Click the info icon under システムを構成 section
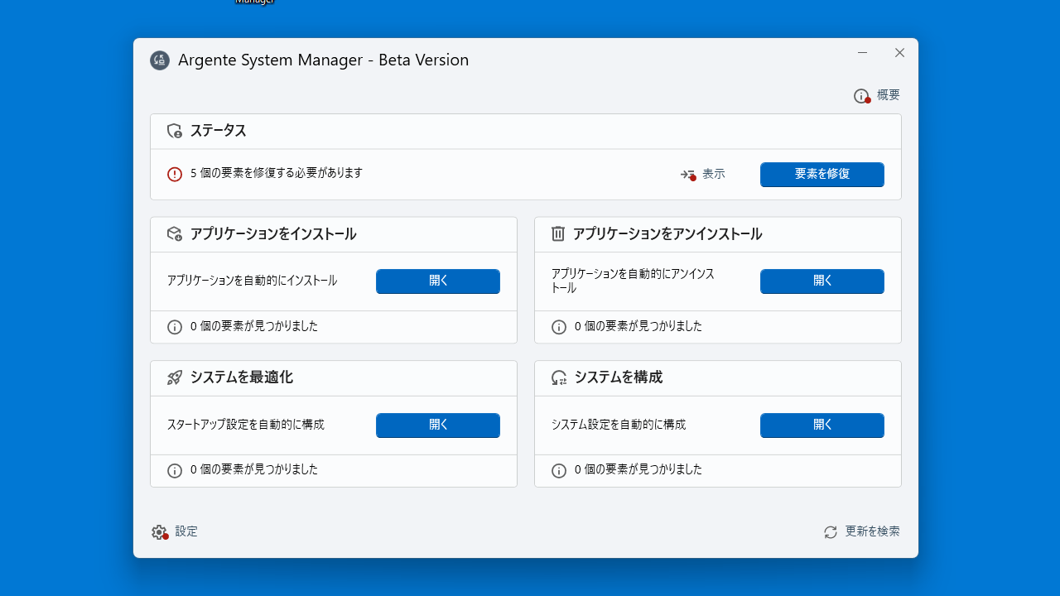Screen dimensions: 1060x596 pos(558,470)
